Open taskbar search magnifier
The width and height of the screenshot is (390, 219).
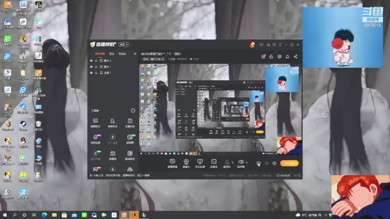point(15,215)
